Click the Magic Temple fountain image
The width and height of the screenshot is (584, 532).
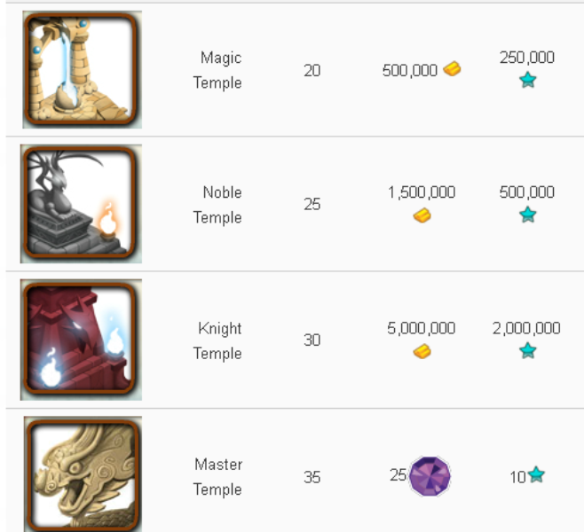82,69
